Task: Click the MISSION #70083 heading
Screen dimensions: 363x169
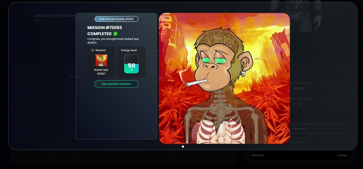Action: 105,28
